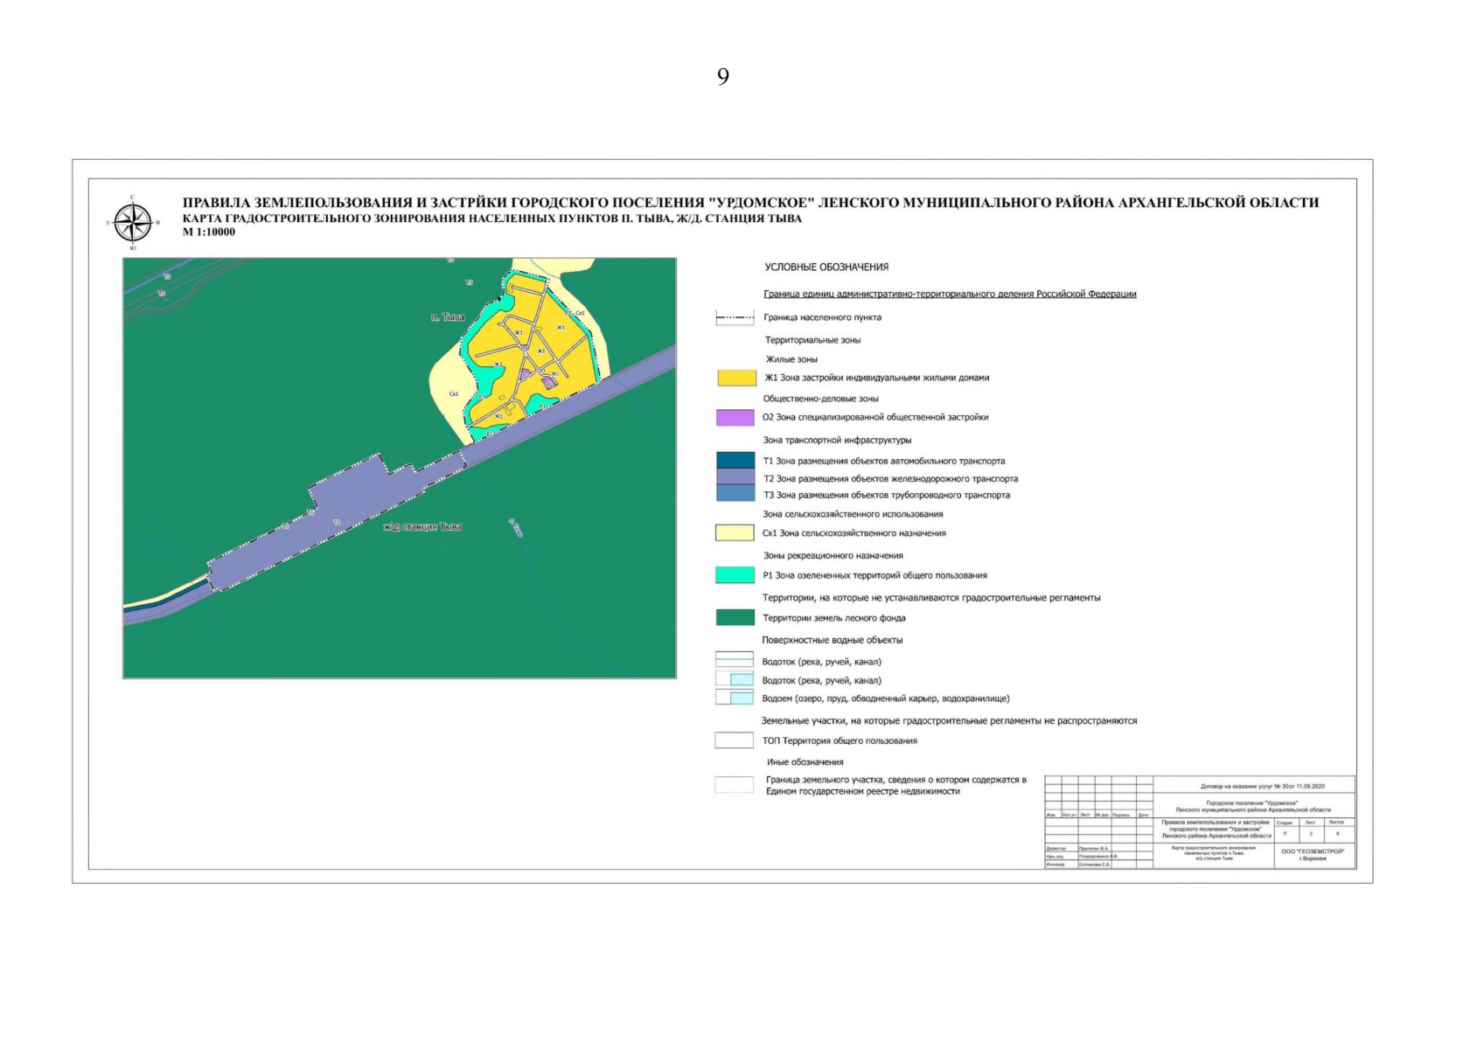1484x1049 pixels.
Task: Click the first watercourse line symbol in legend
Action: (735, 660)
